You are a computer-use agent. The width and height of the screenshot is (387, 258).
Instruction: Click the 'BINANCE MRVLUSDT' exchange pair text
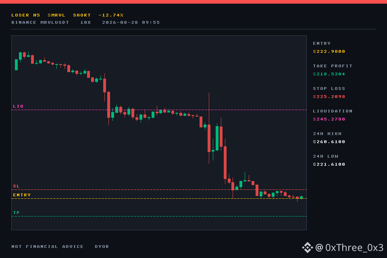(x=40, y=23)
